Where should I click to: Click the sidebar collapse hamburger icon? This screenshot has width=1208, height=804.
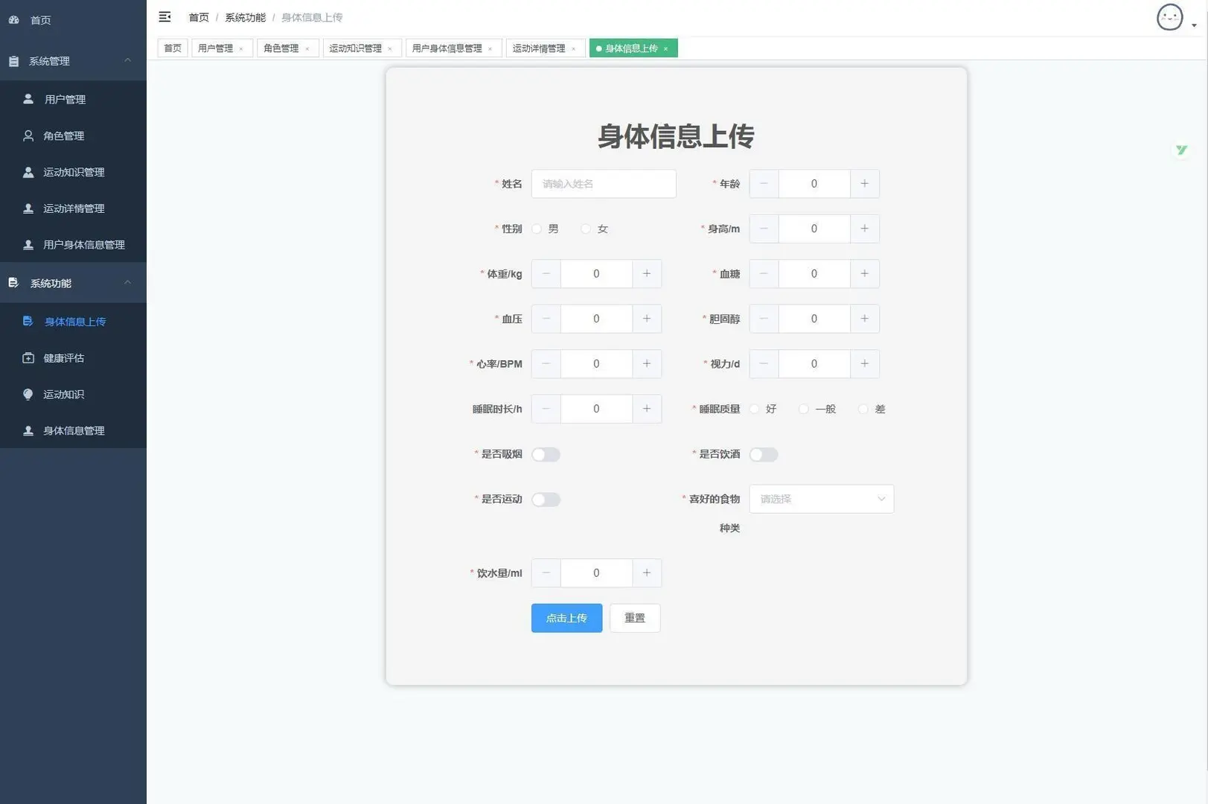click(x=164, y=16)
